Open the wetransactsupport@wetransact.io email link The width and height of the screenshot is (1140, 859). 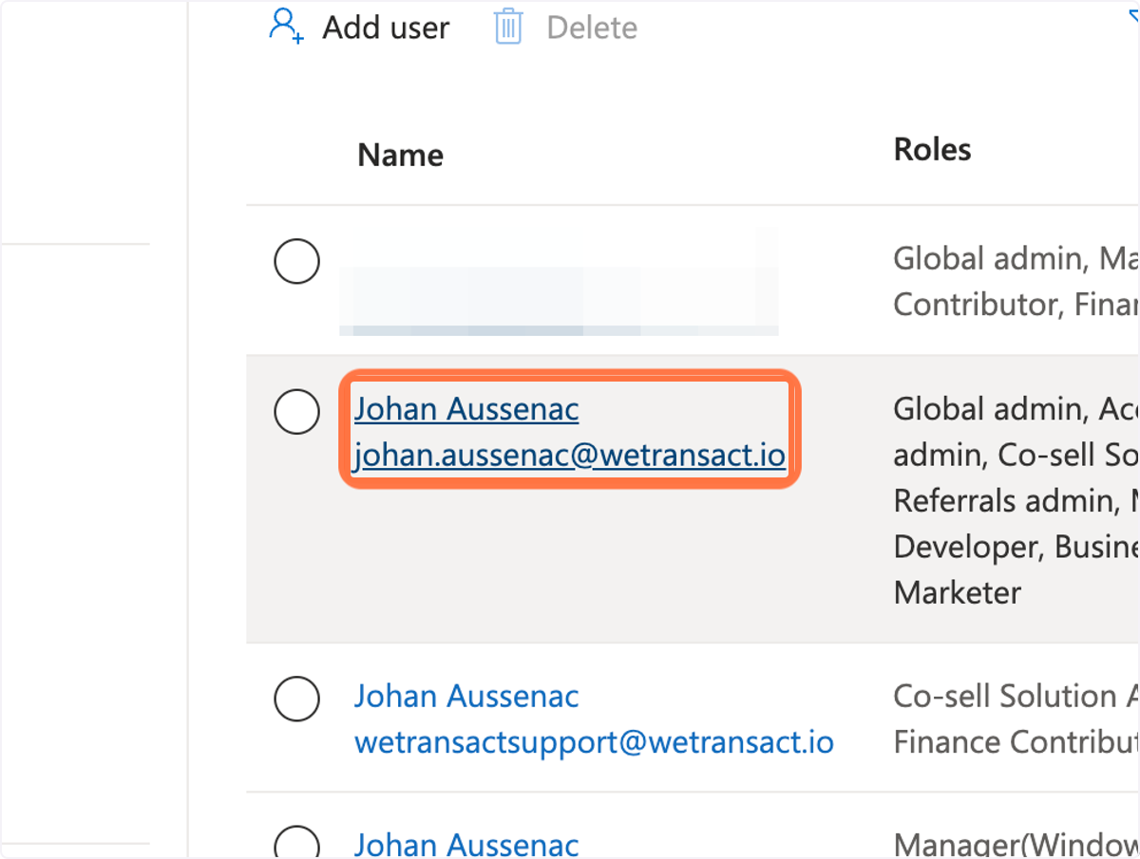point(594,742)
